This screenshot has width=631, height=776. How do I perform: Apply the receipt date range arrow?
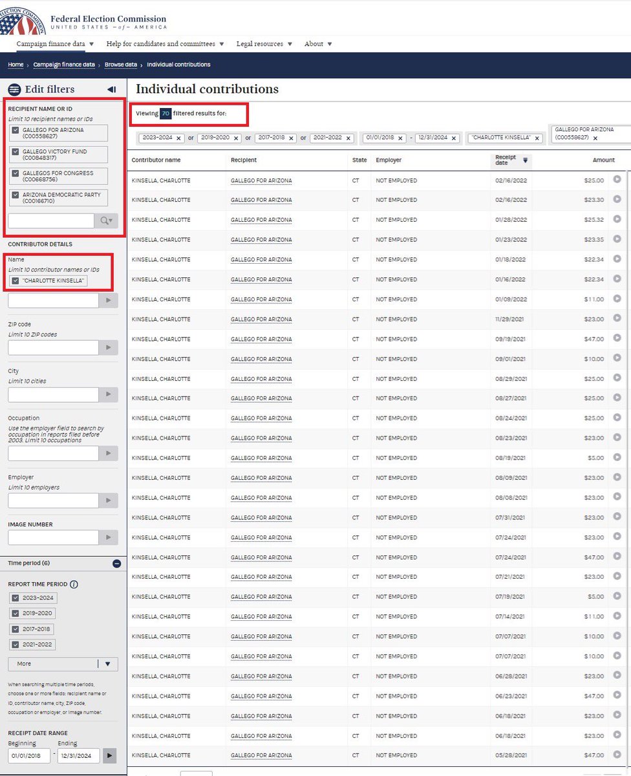110,755
